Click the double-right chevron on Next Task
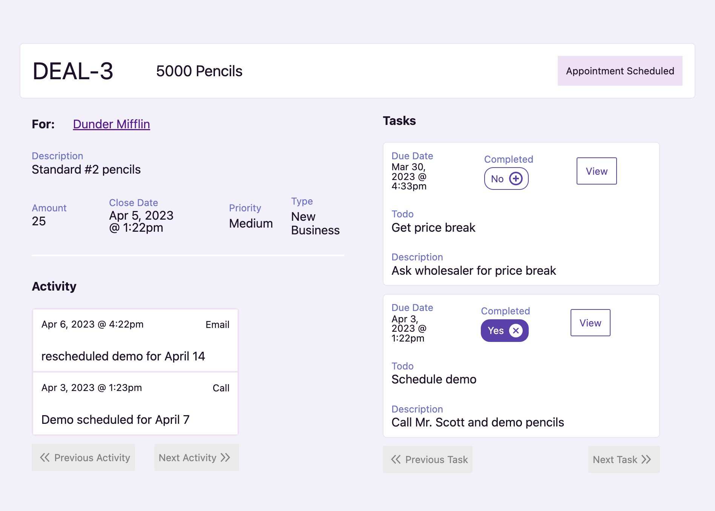Screen dimensions: 715x511 646,459
